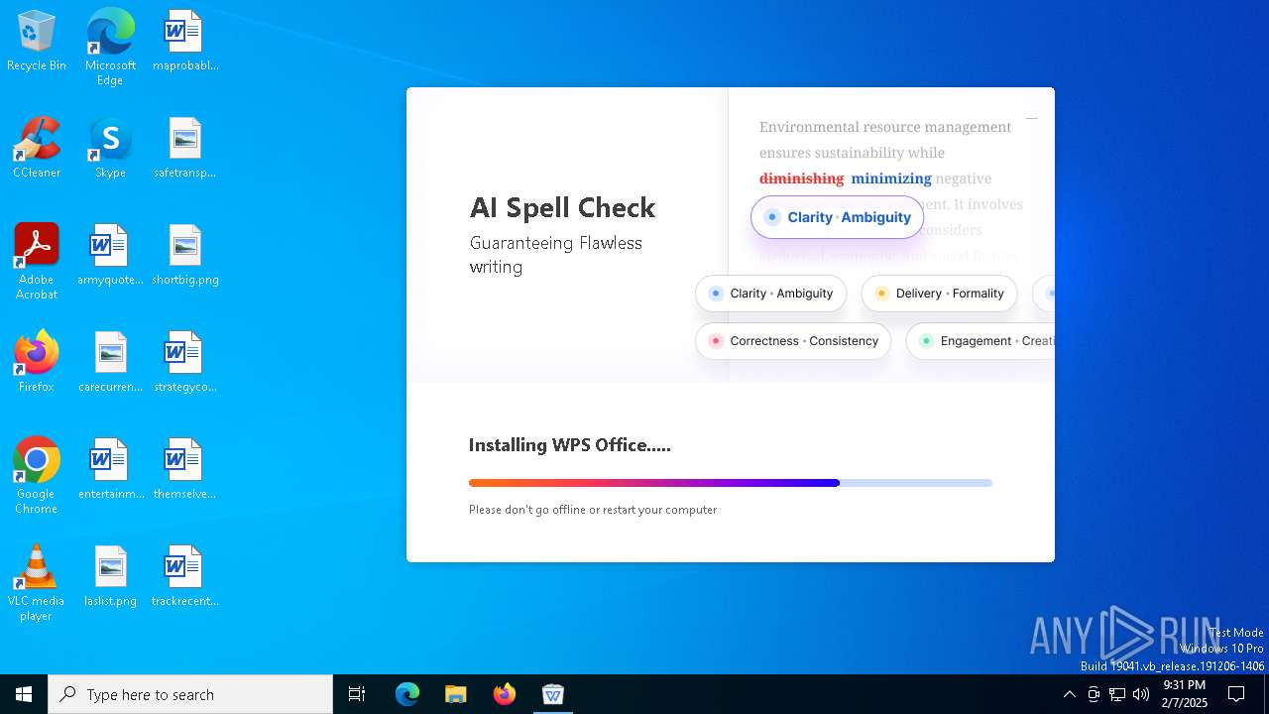Click the Correctness · Consistency tag
This screenshot has height=714, width=1269.
793,341
